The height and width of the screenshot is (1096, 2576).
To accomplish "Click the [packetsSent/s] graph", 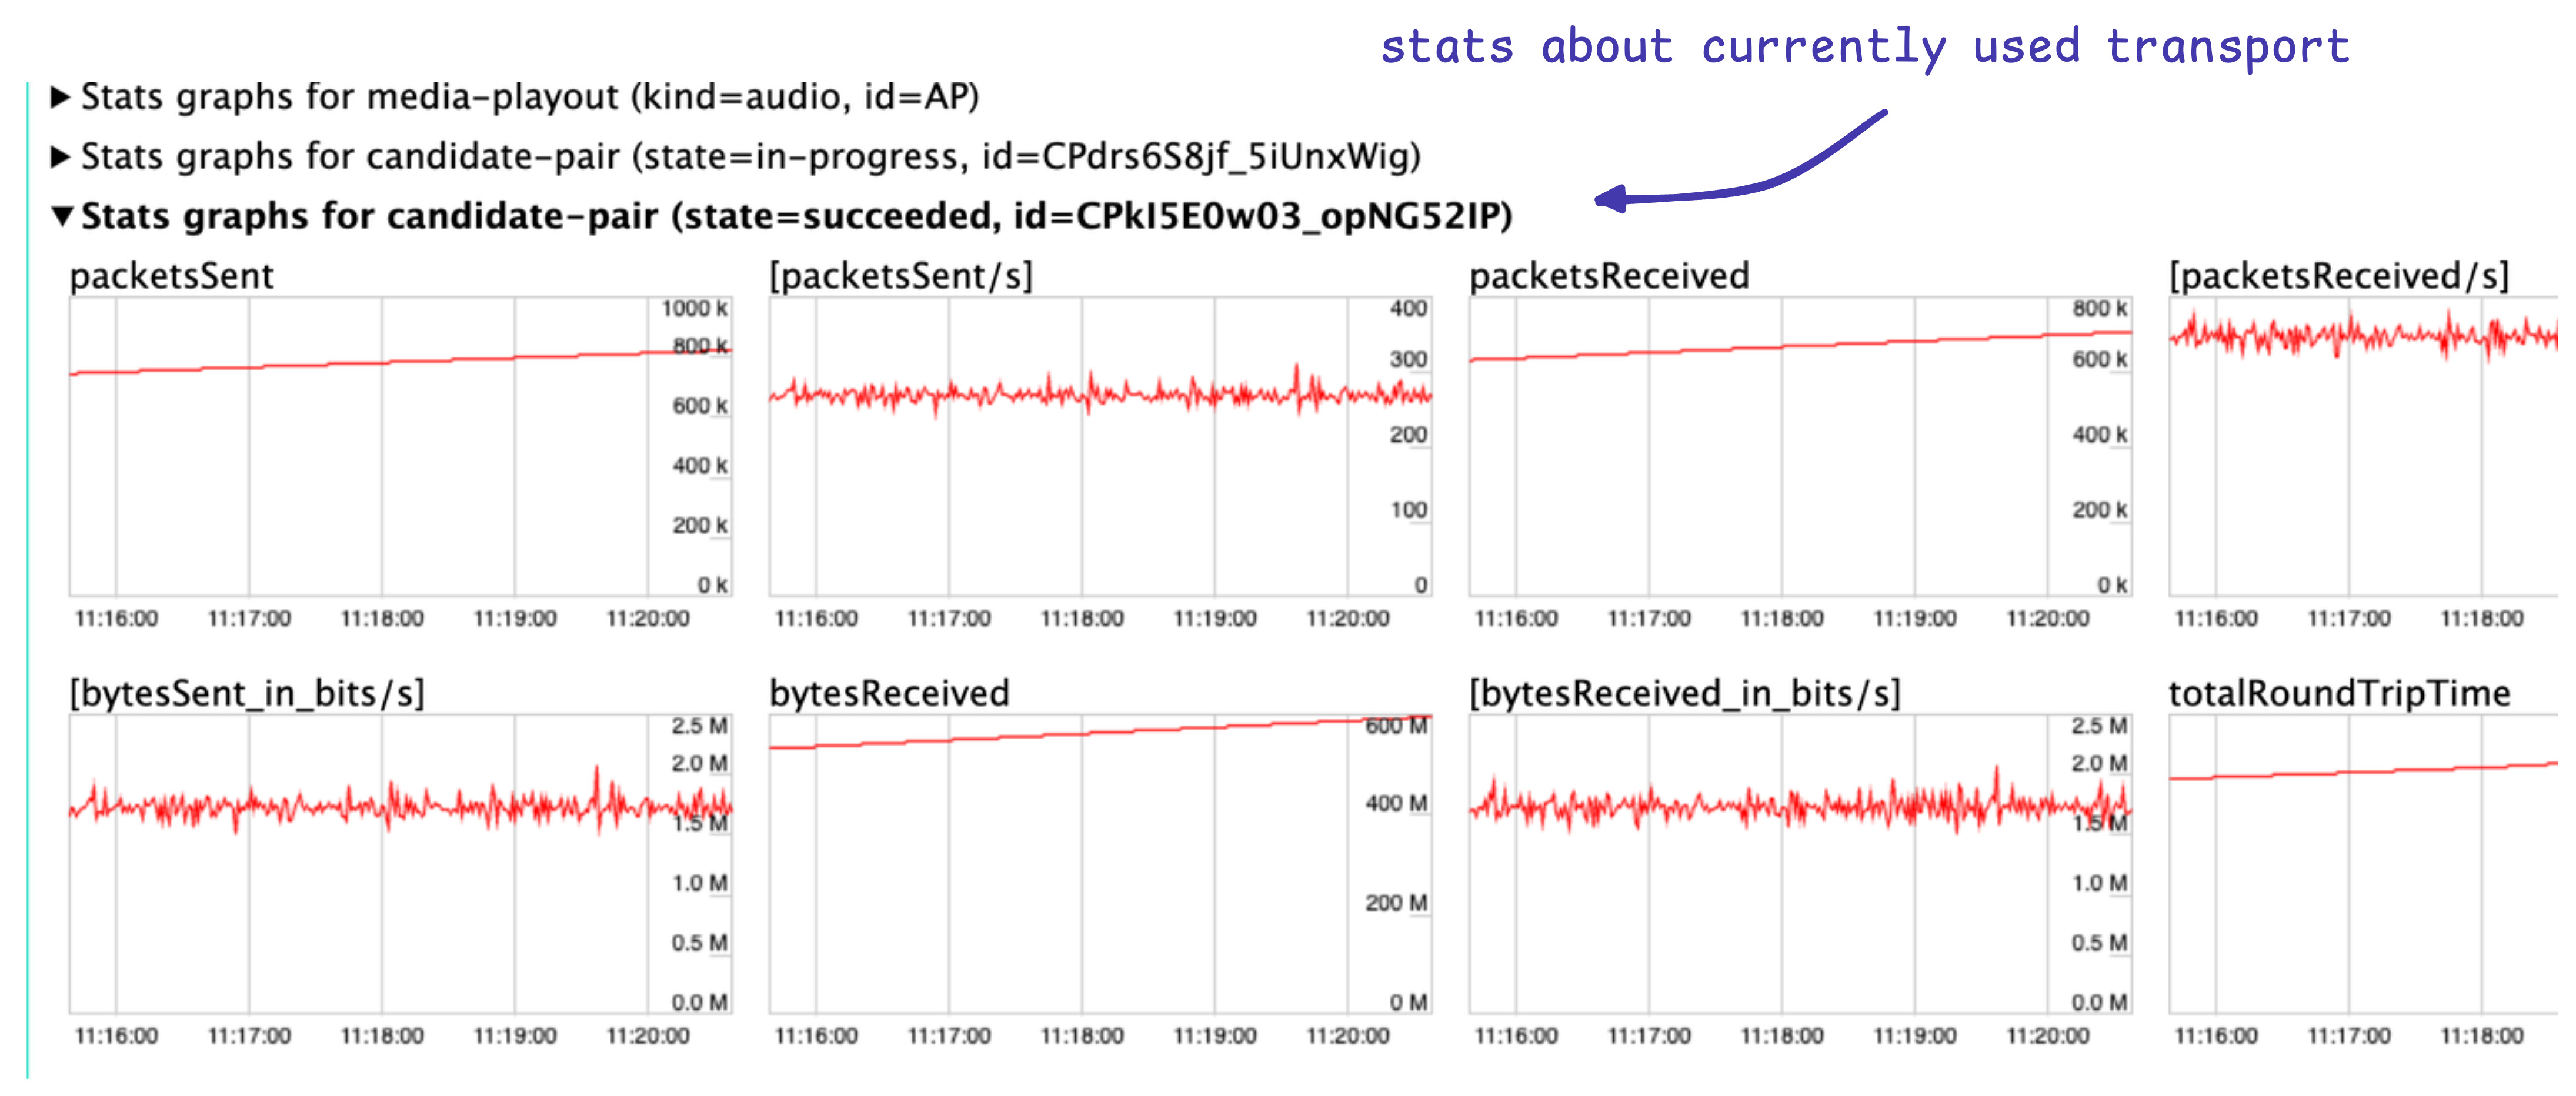I will tap(1100, 446).
